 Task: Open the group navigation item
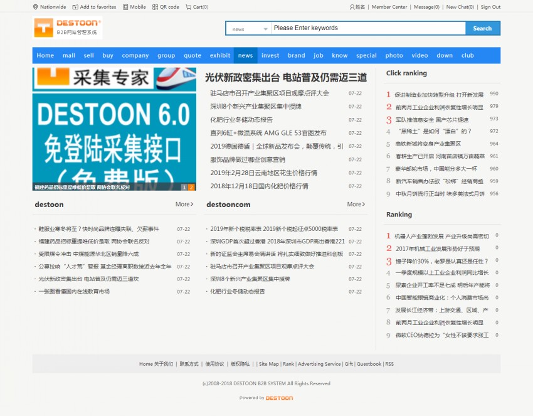166,55
